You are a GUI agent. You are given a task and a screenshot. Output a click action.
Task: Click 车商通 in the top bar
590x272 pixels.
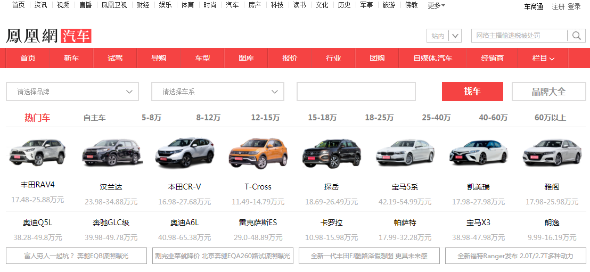[x=534, y=6]
